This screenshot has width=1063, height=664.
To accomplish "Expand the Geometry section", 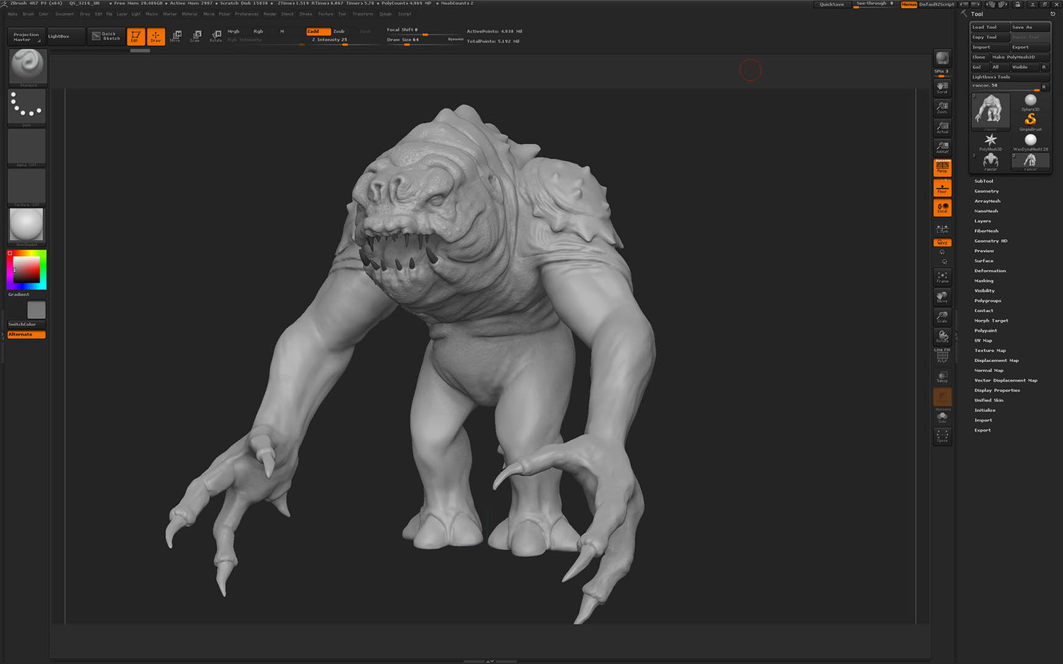I will click(986, 191).
